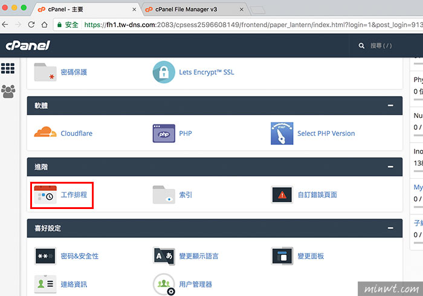The width and height of the screenshot is (423, 296).
Task: Open the 變更面板 style icon
Action: pos(282,256)
